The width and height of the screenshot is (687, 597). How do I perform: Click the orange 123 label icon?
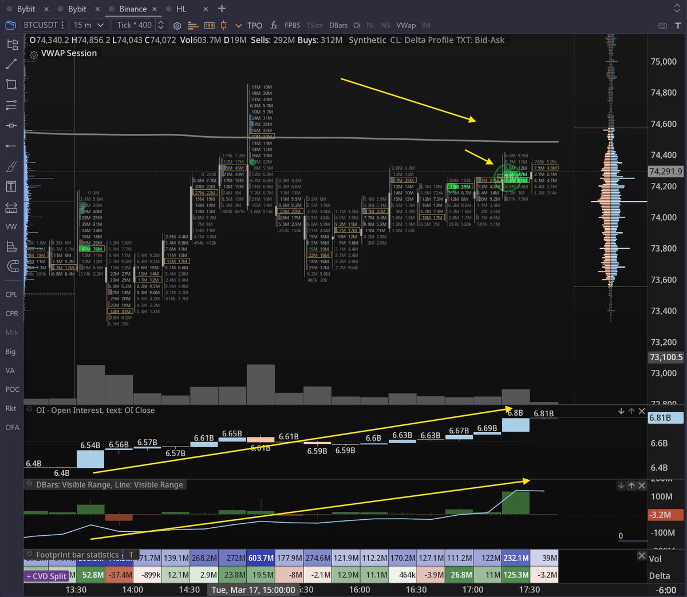point(209,26)
